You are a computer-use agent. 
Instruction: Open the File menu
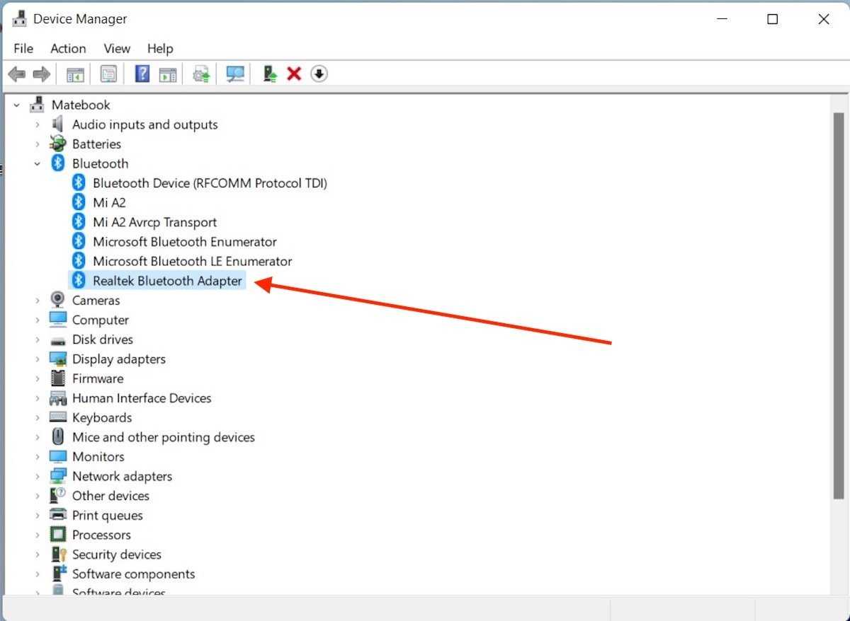click(x=23, y=48)
